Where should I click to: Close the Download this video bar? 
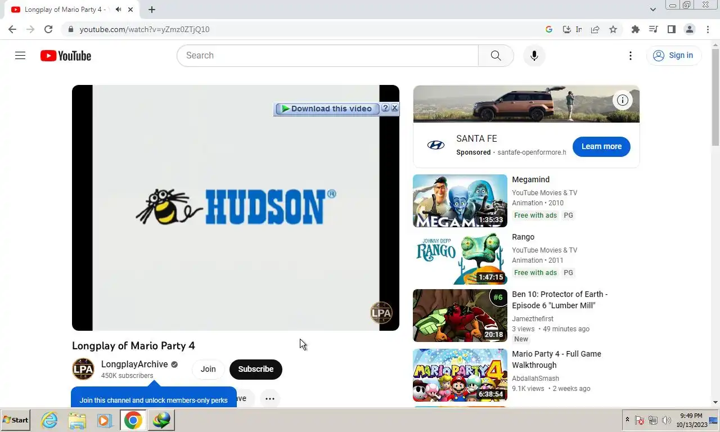(x=394, y=108)
